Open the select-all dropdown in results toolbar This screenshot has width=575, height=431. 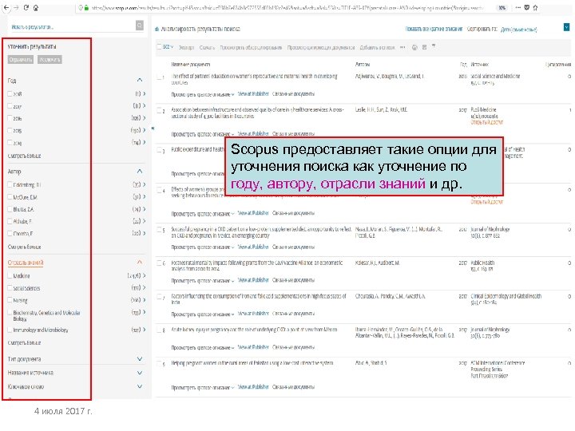[x=168, y=47]
